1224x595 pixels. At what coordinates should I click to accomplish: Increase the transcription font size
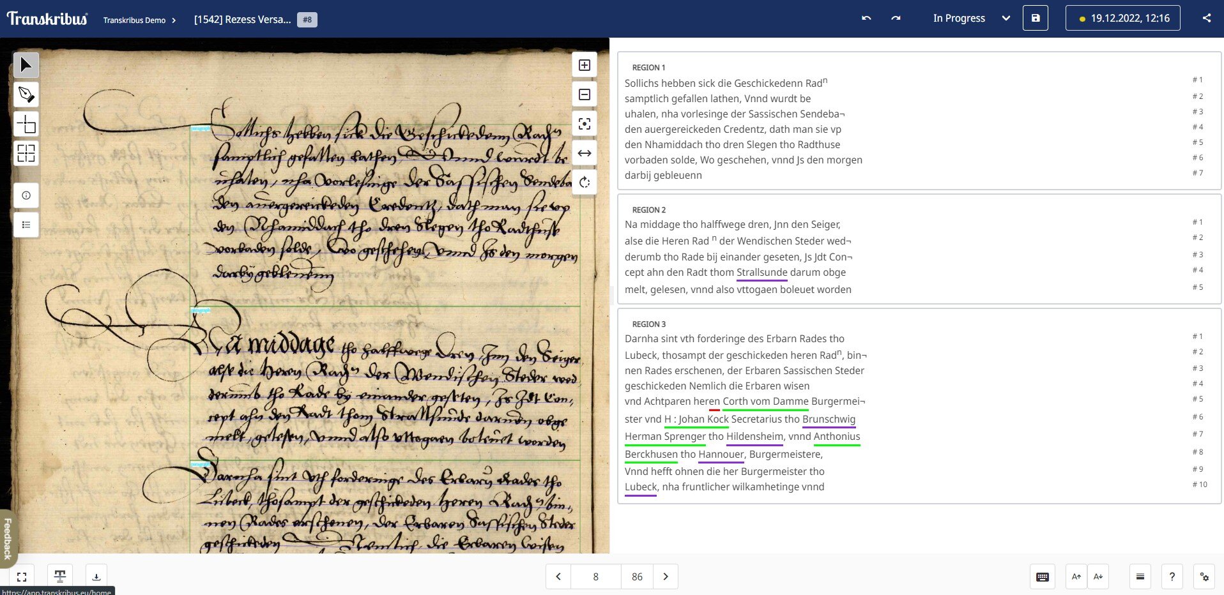(1076, 576)
